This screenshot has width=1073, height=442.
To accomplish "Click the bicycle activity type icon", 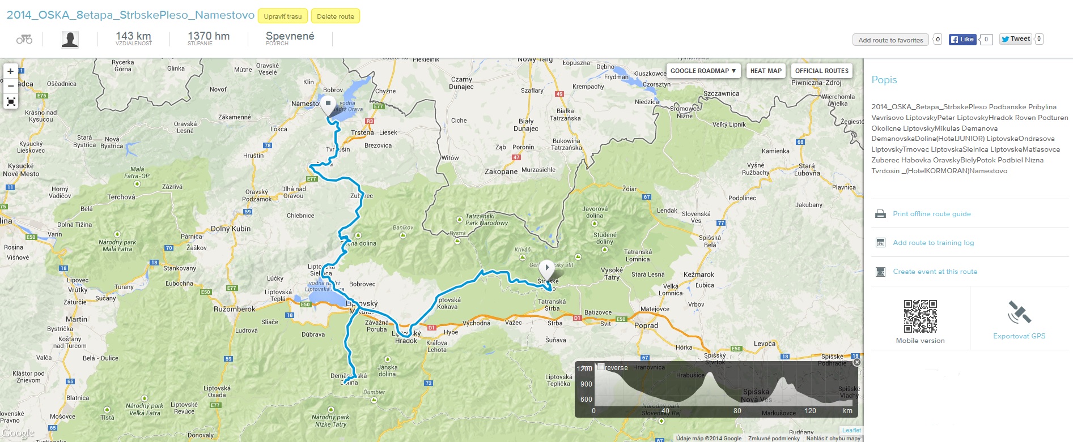I will [x=24, y=39].
